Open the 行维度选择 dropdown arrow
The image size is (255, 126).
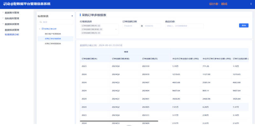pyautogui.click(x=116, y=30)
